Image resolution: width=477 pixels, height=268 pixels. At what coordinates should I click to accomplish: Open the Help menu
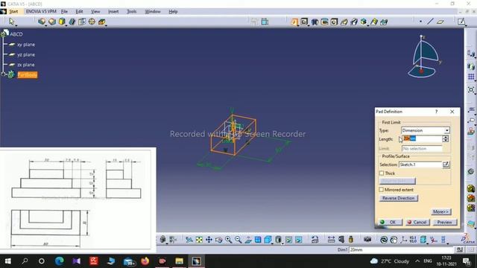point(173,12)
